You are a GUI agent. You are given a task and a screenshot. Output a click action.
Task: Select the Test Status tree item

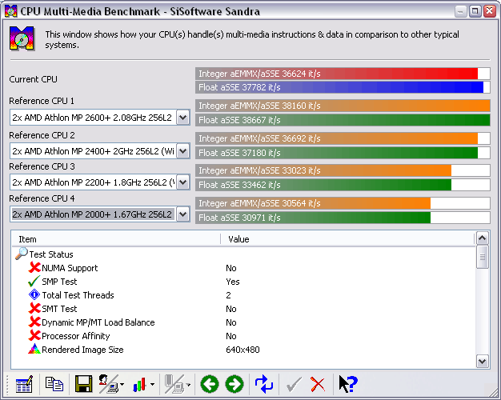[x=51, y=254]
